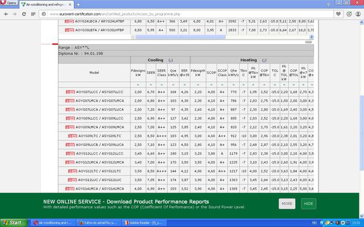The height and width of the screenshot is (227, 364).
Task: Click the Qhe value 1179
Action: tap(233, 154)
